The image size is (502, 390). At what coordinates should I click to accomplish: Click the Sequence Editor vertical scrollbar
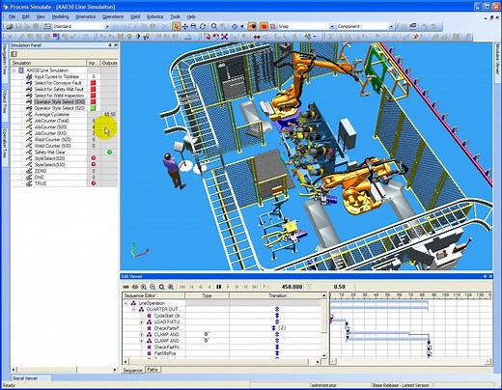324,325
